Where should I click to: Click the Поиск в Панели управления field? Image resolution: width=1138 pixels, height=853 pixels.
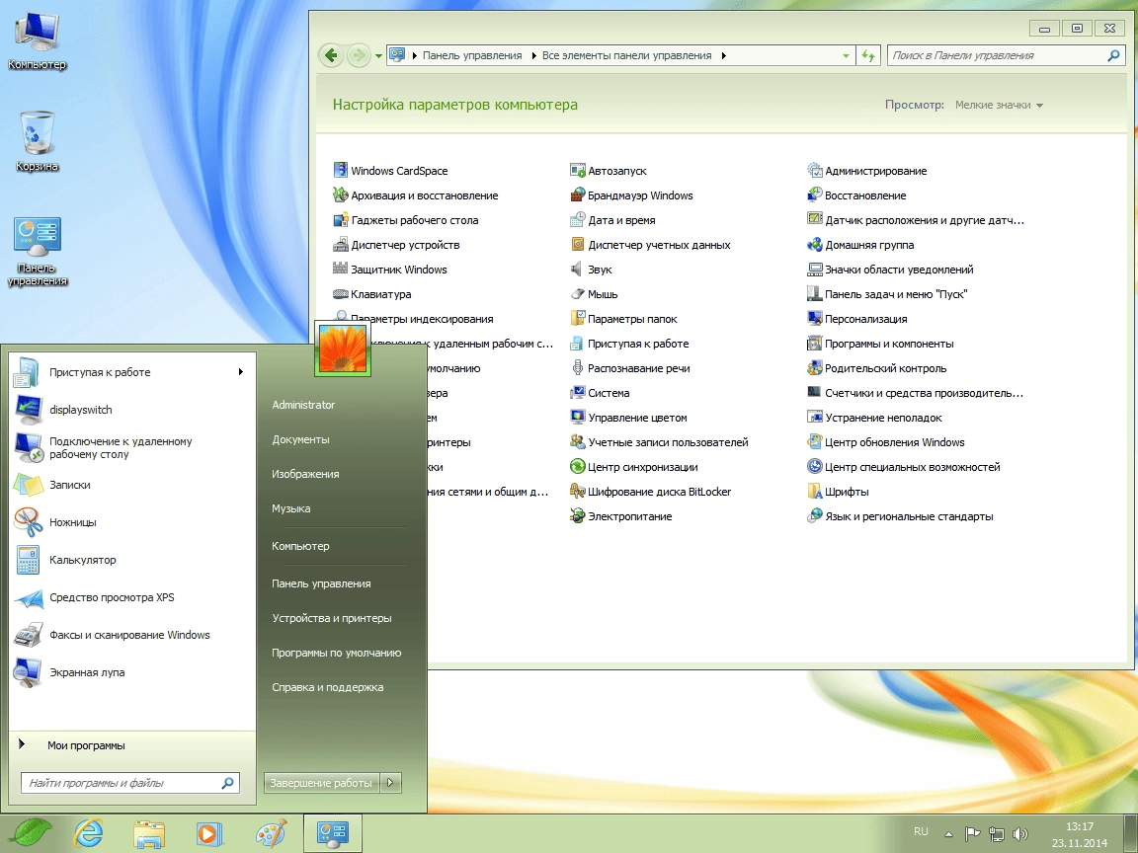(1006, 56)
